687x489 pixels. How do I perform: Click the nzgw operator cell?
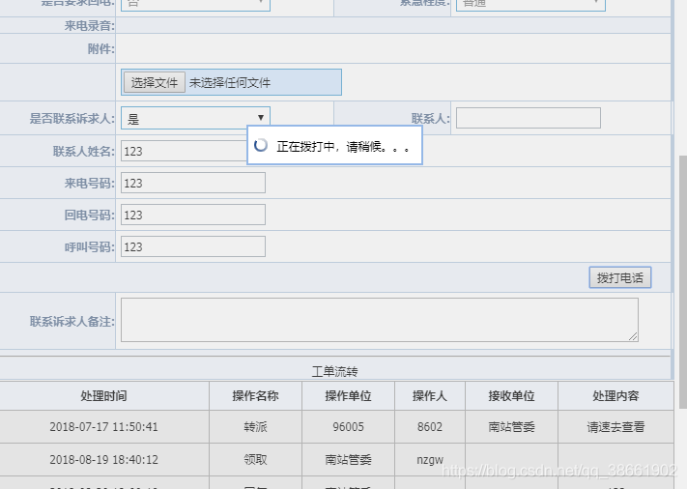click(x=430, y=460)
